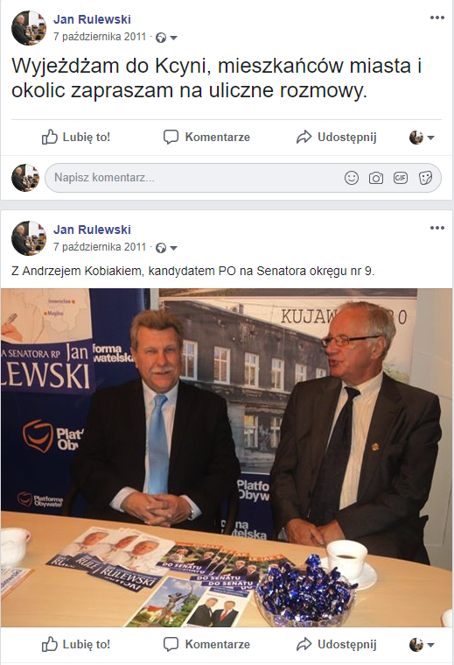Image resolution: width=454 pixels, height=665 pixels.
Task: Open the second post's three-dot options menu
Action: 437,228
